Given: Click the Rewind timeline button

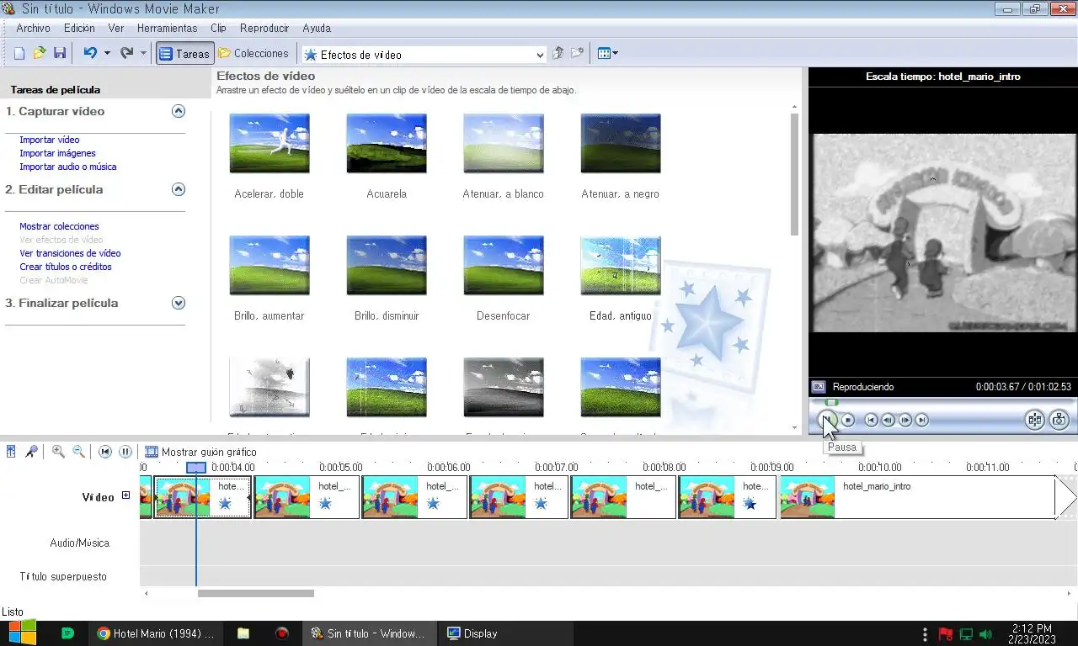Looking at the screenshot, I should [x=105, y=452].
